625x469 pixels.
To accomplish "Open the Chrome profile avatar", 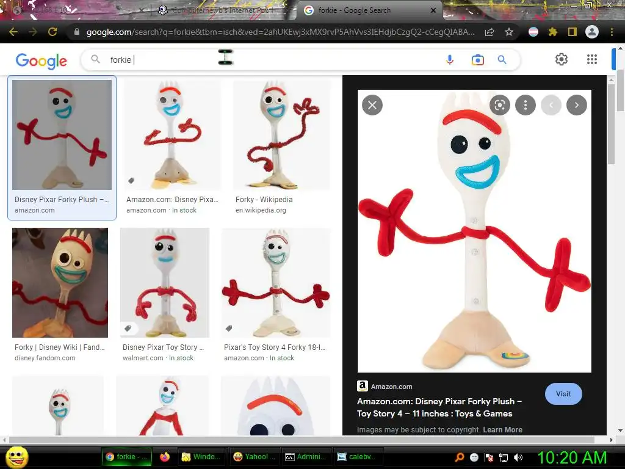I will click(x=592, y=32).
